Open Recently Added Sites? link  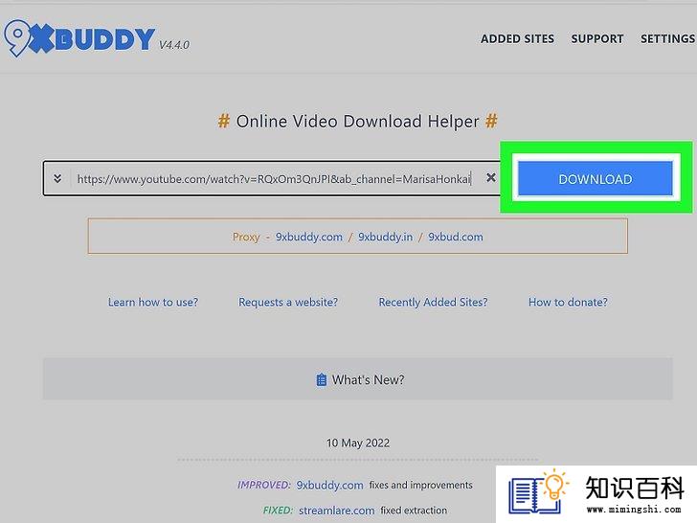[x=433, y=303]
